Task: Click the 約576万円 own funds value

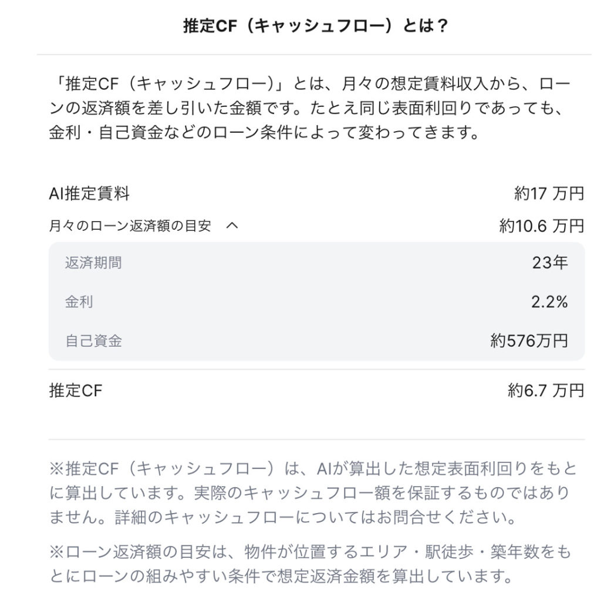Action: click(529, 341)
